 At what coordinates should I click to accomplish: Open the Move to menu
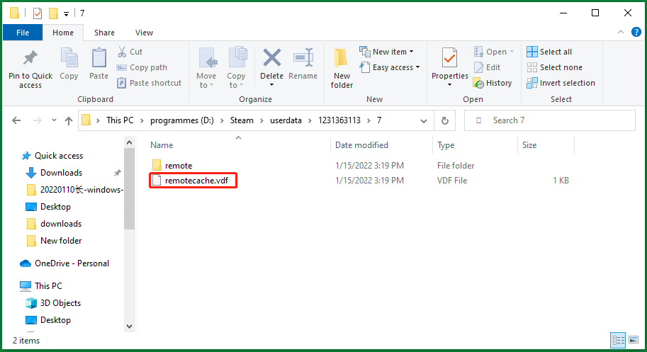206,69
